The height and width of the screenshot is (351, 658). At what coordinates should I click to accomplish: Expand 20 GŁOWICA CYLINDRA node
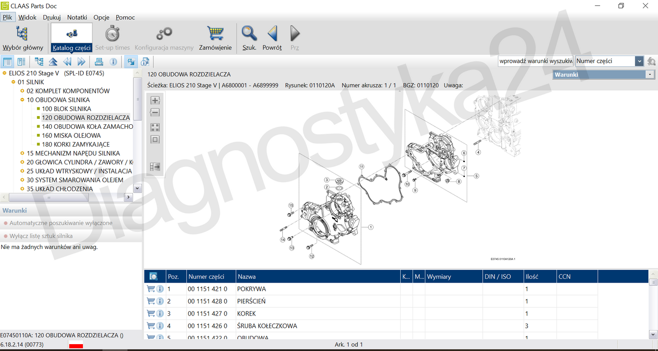(22, 162)
